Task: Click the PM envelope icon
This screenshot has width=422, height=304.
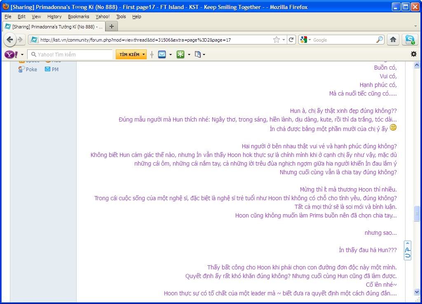Action: click(48, 69)
